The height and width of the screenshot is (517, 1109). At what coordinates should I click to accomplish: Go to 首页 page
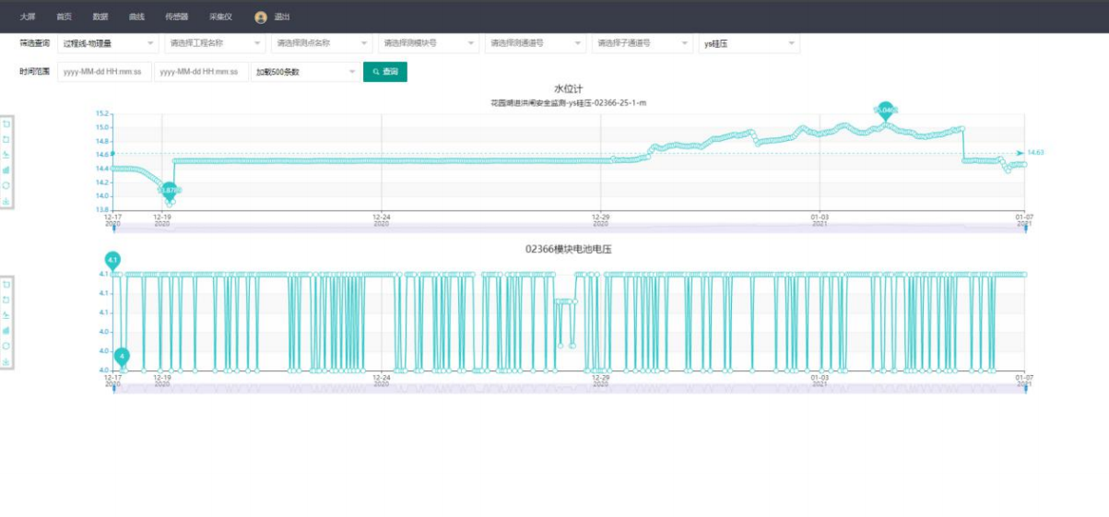point(64,17)
